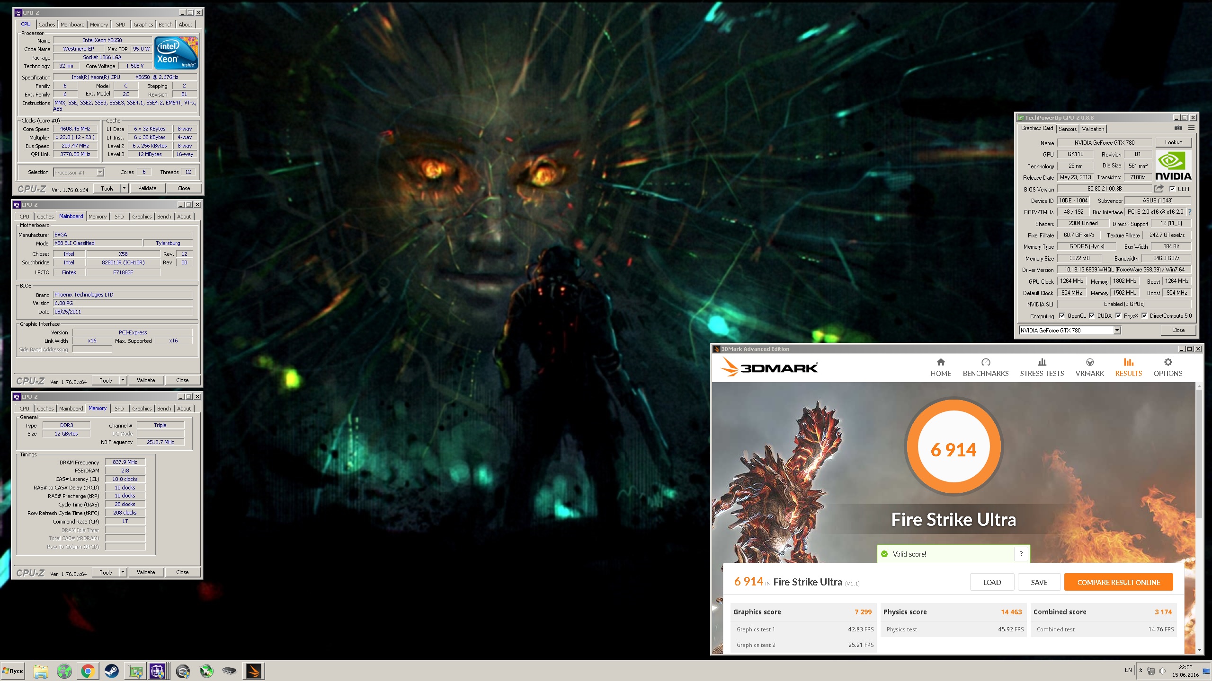Open Steam from the taskbar
The height and width of the screenshot is (681, 1212).
pyautogui.click(x=112, y=671)
